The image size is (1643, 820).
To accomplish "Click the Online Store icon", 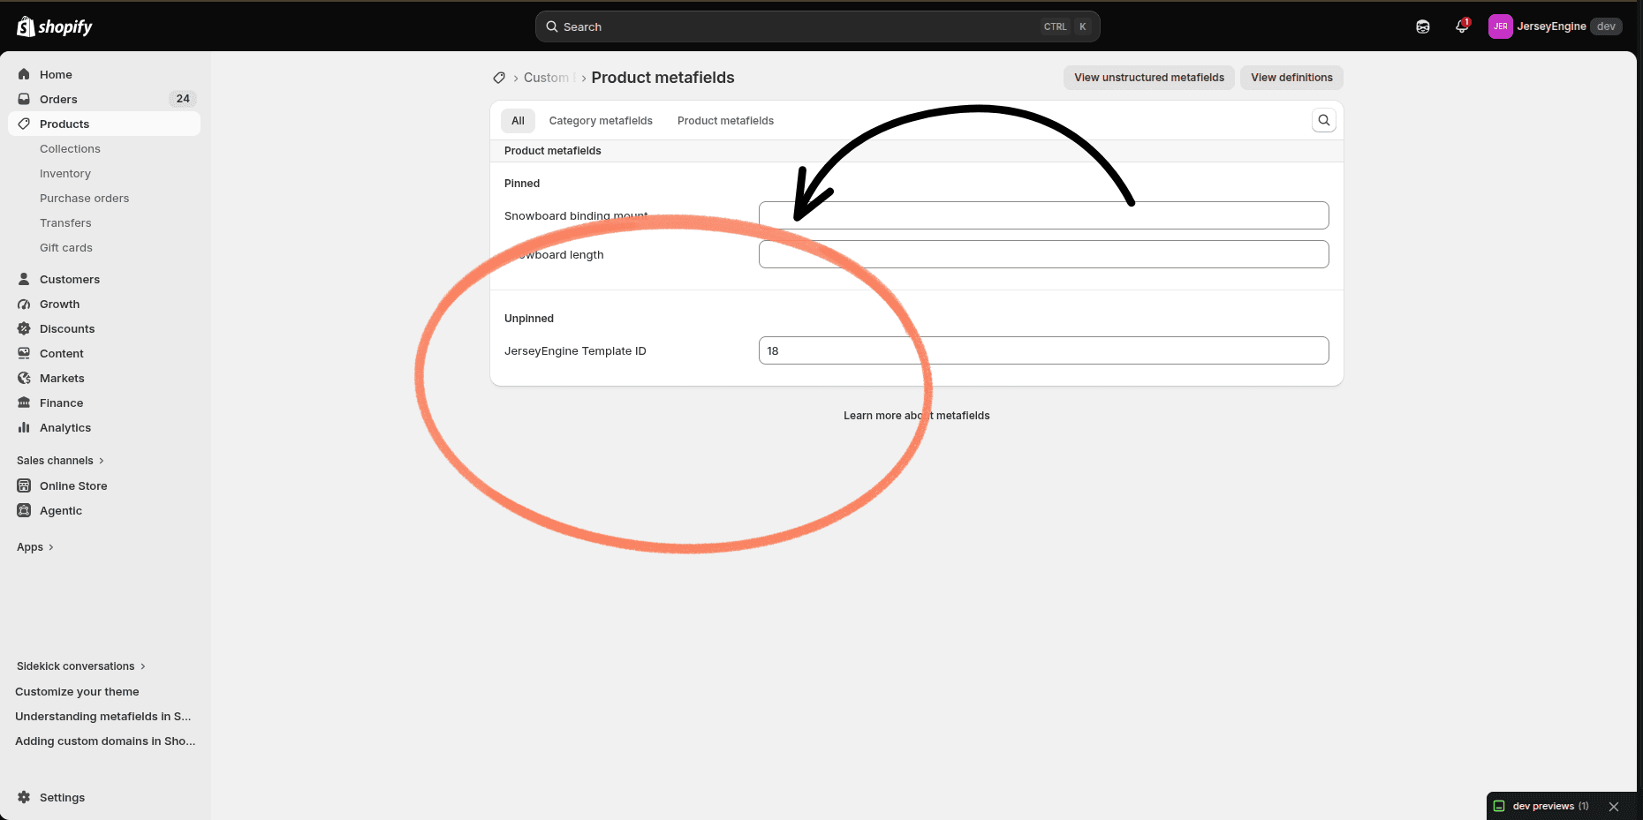I will pos(24,485).
